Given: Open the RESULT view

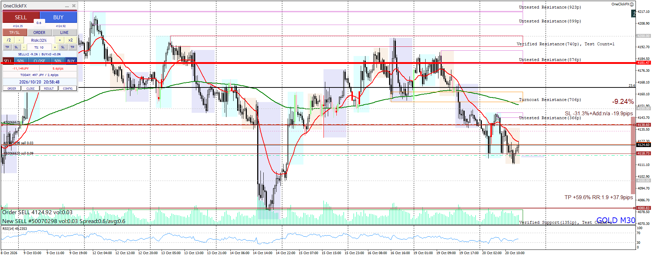Looking at the screenshot, I should click(49, 89).
